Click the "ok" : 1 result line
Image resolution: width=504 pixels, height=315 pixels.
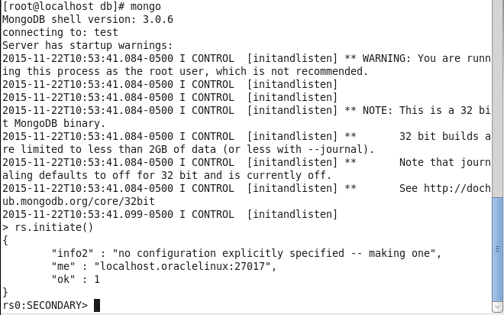(76, 279)
